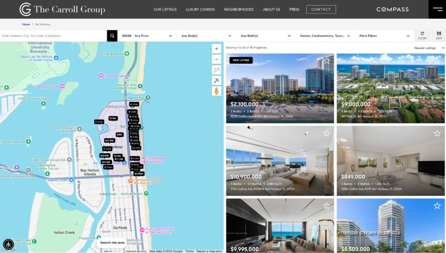
Task: Open the $800K - Any Price dropdown
Action: (147, 36)
